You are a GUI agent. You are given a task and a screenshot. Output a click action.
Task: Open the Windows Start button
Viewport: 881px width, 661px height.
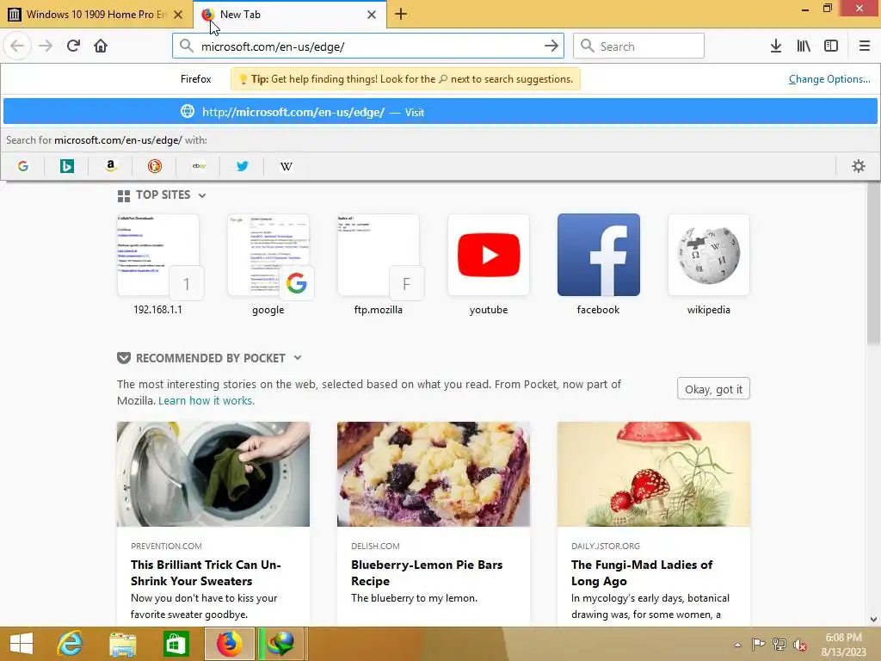coord(22,644)
